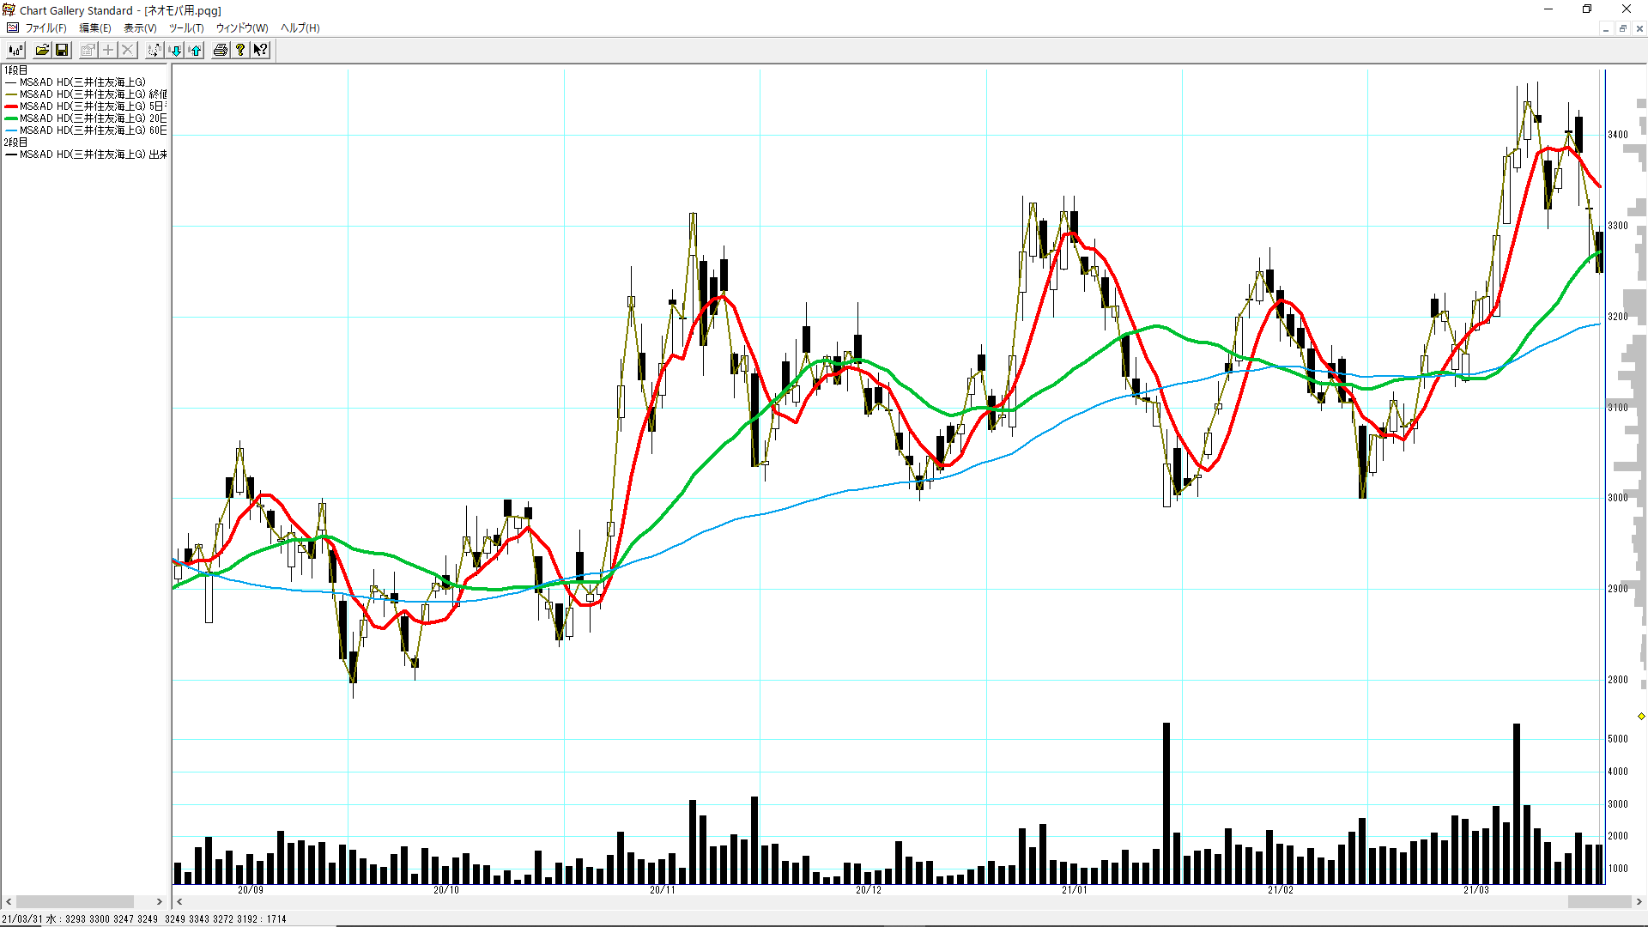Screen dimensions: 1648x927
Task: Click the cyan up-arrow chart icon
Action: [x=196, y=50]
